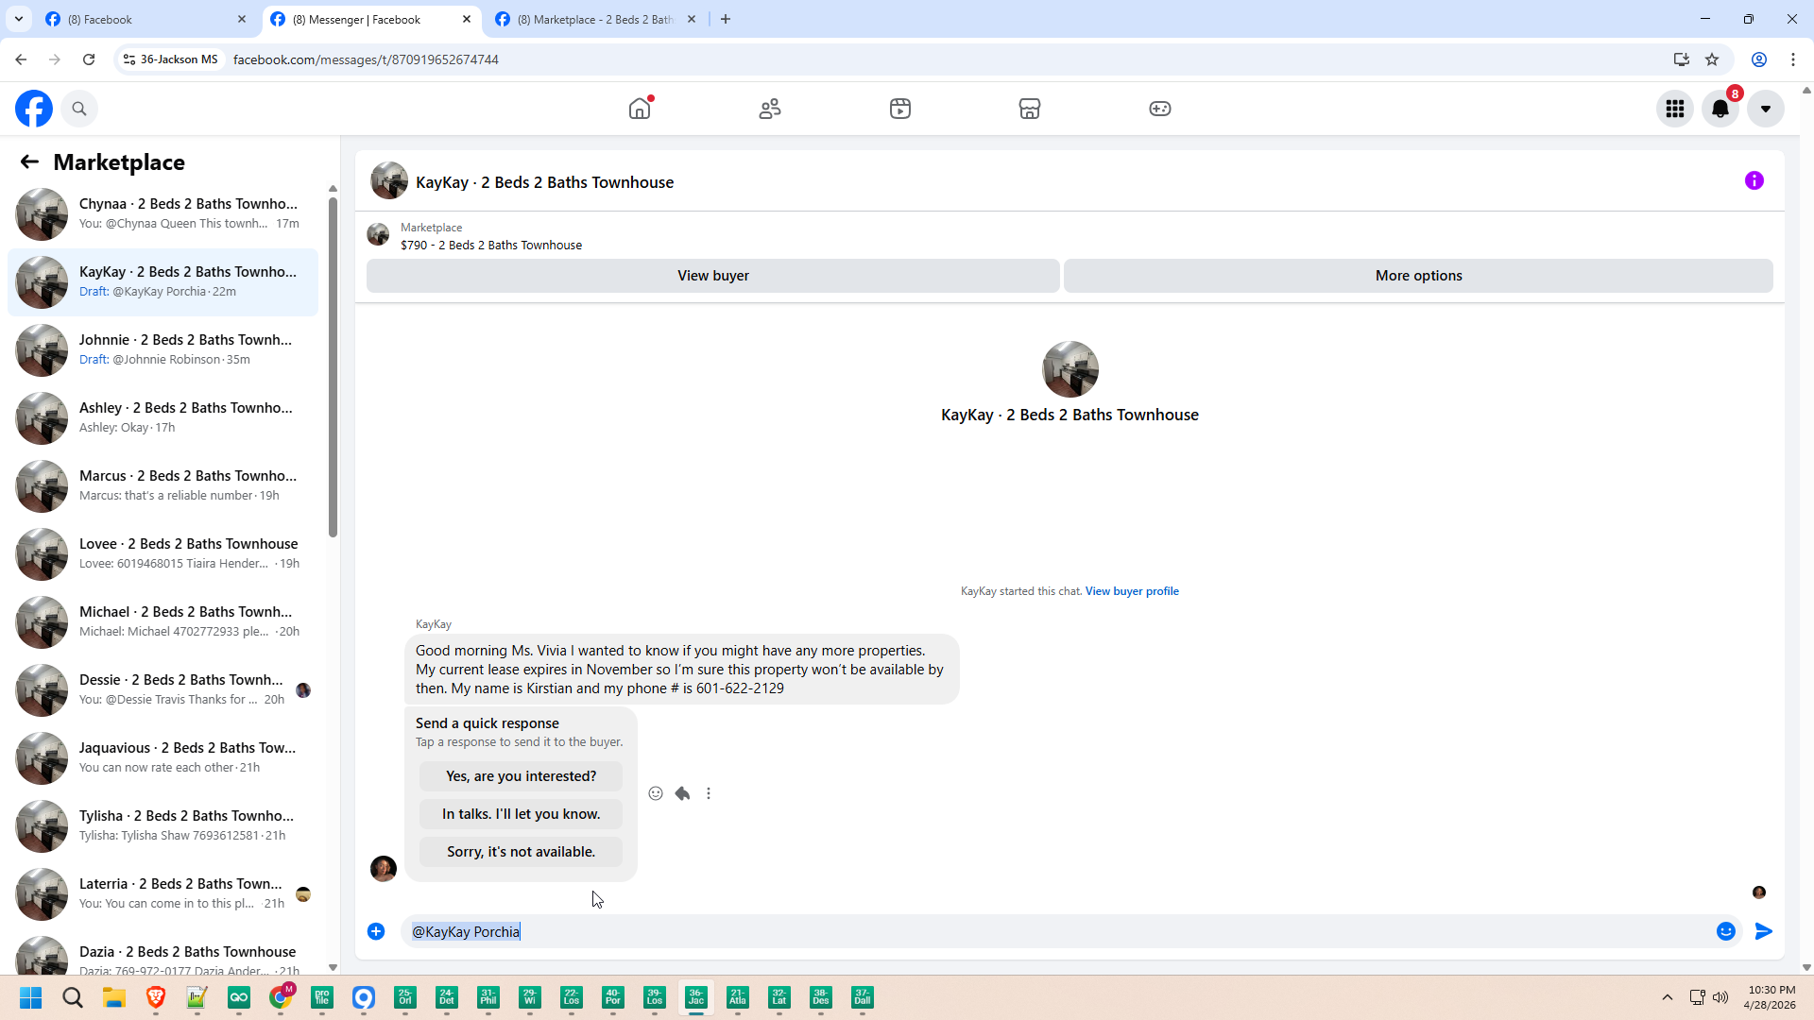Send the message with arrow icon
Screen dimensions: 1814x1020
[1764, 931]
